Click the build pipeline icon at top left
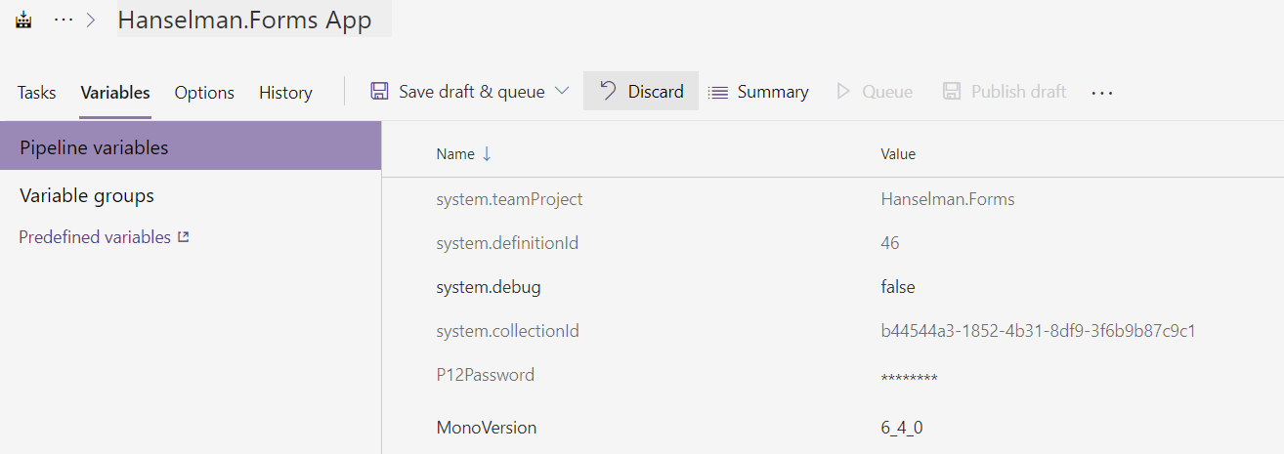Viewport: 1284px width, 454px height. 23,20
